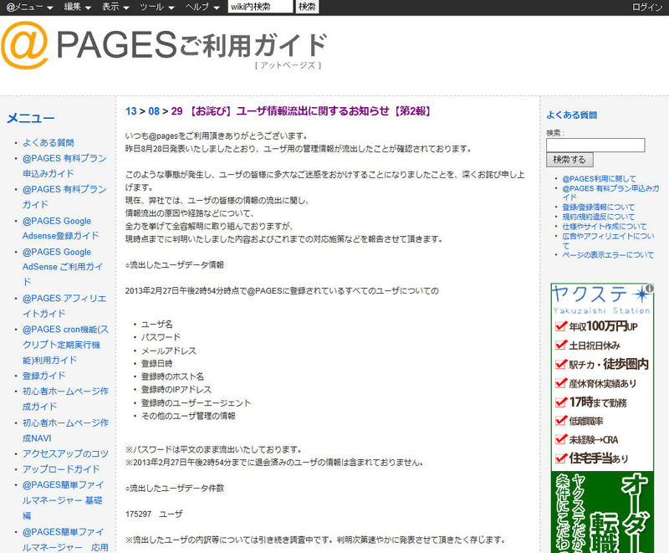Open the 登録ガイド link in the left menu
This screenshot has height=553, width=669.
[x=43, y=376]
